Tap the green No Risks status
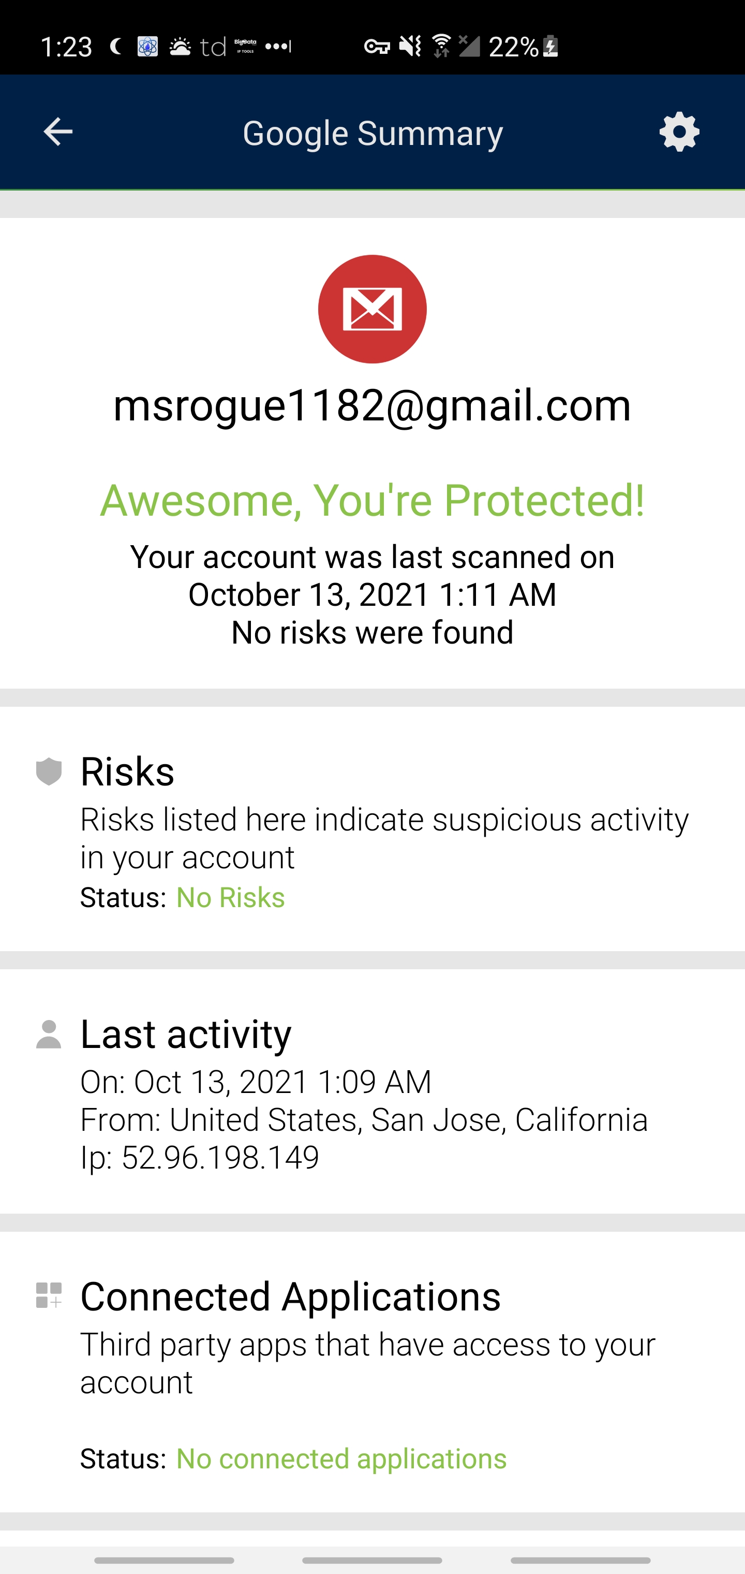 pyautogui.click(x=230, y=898)
